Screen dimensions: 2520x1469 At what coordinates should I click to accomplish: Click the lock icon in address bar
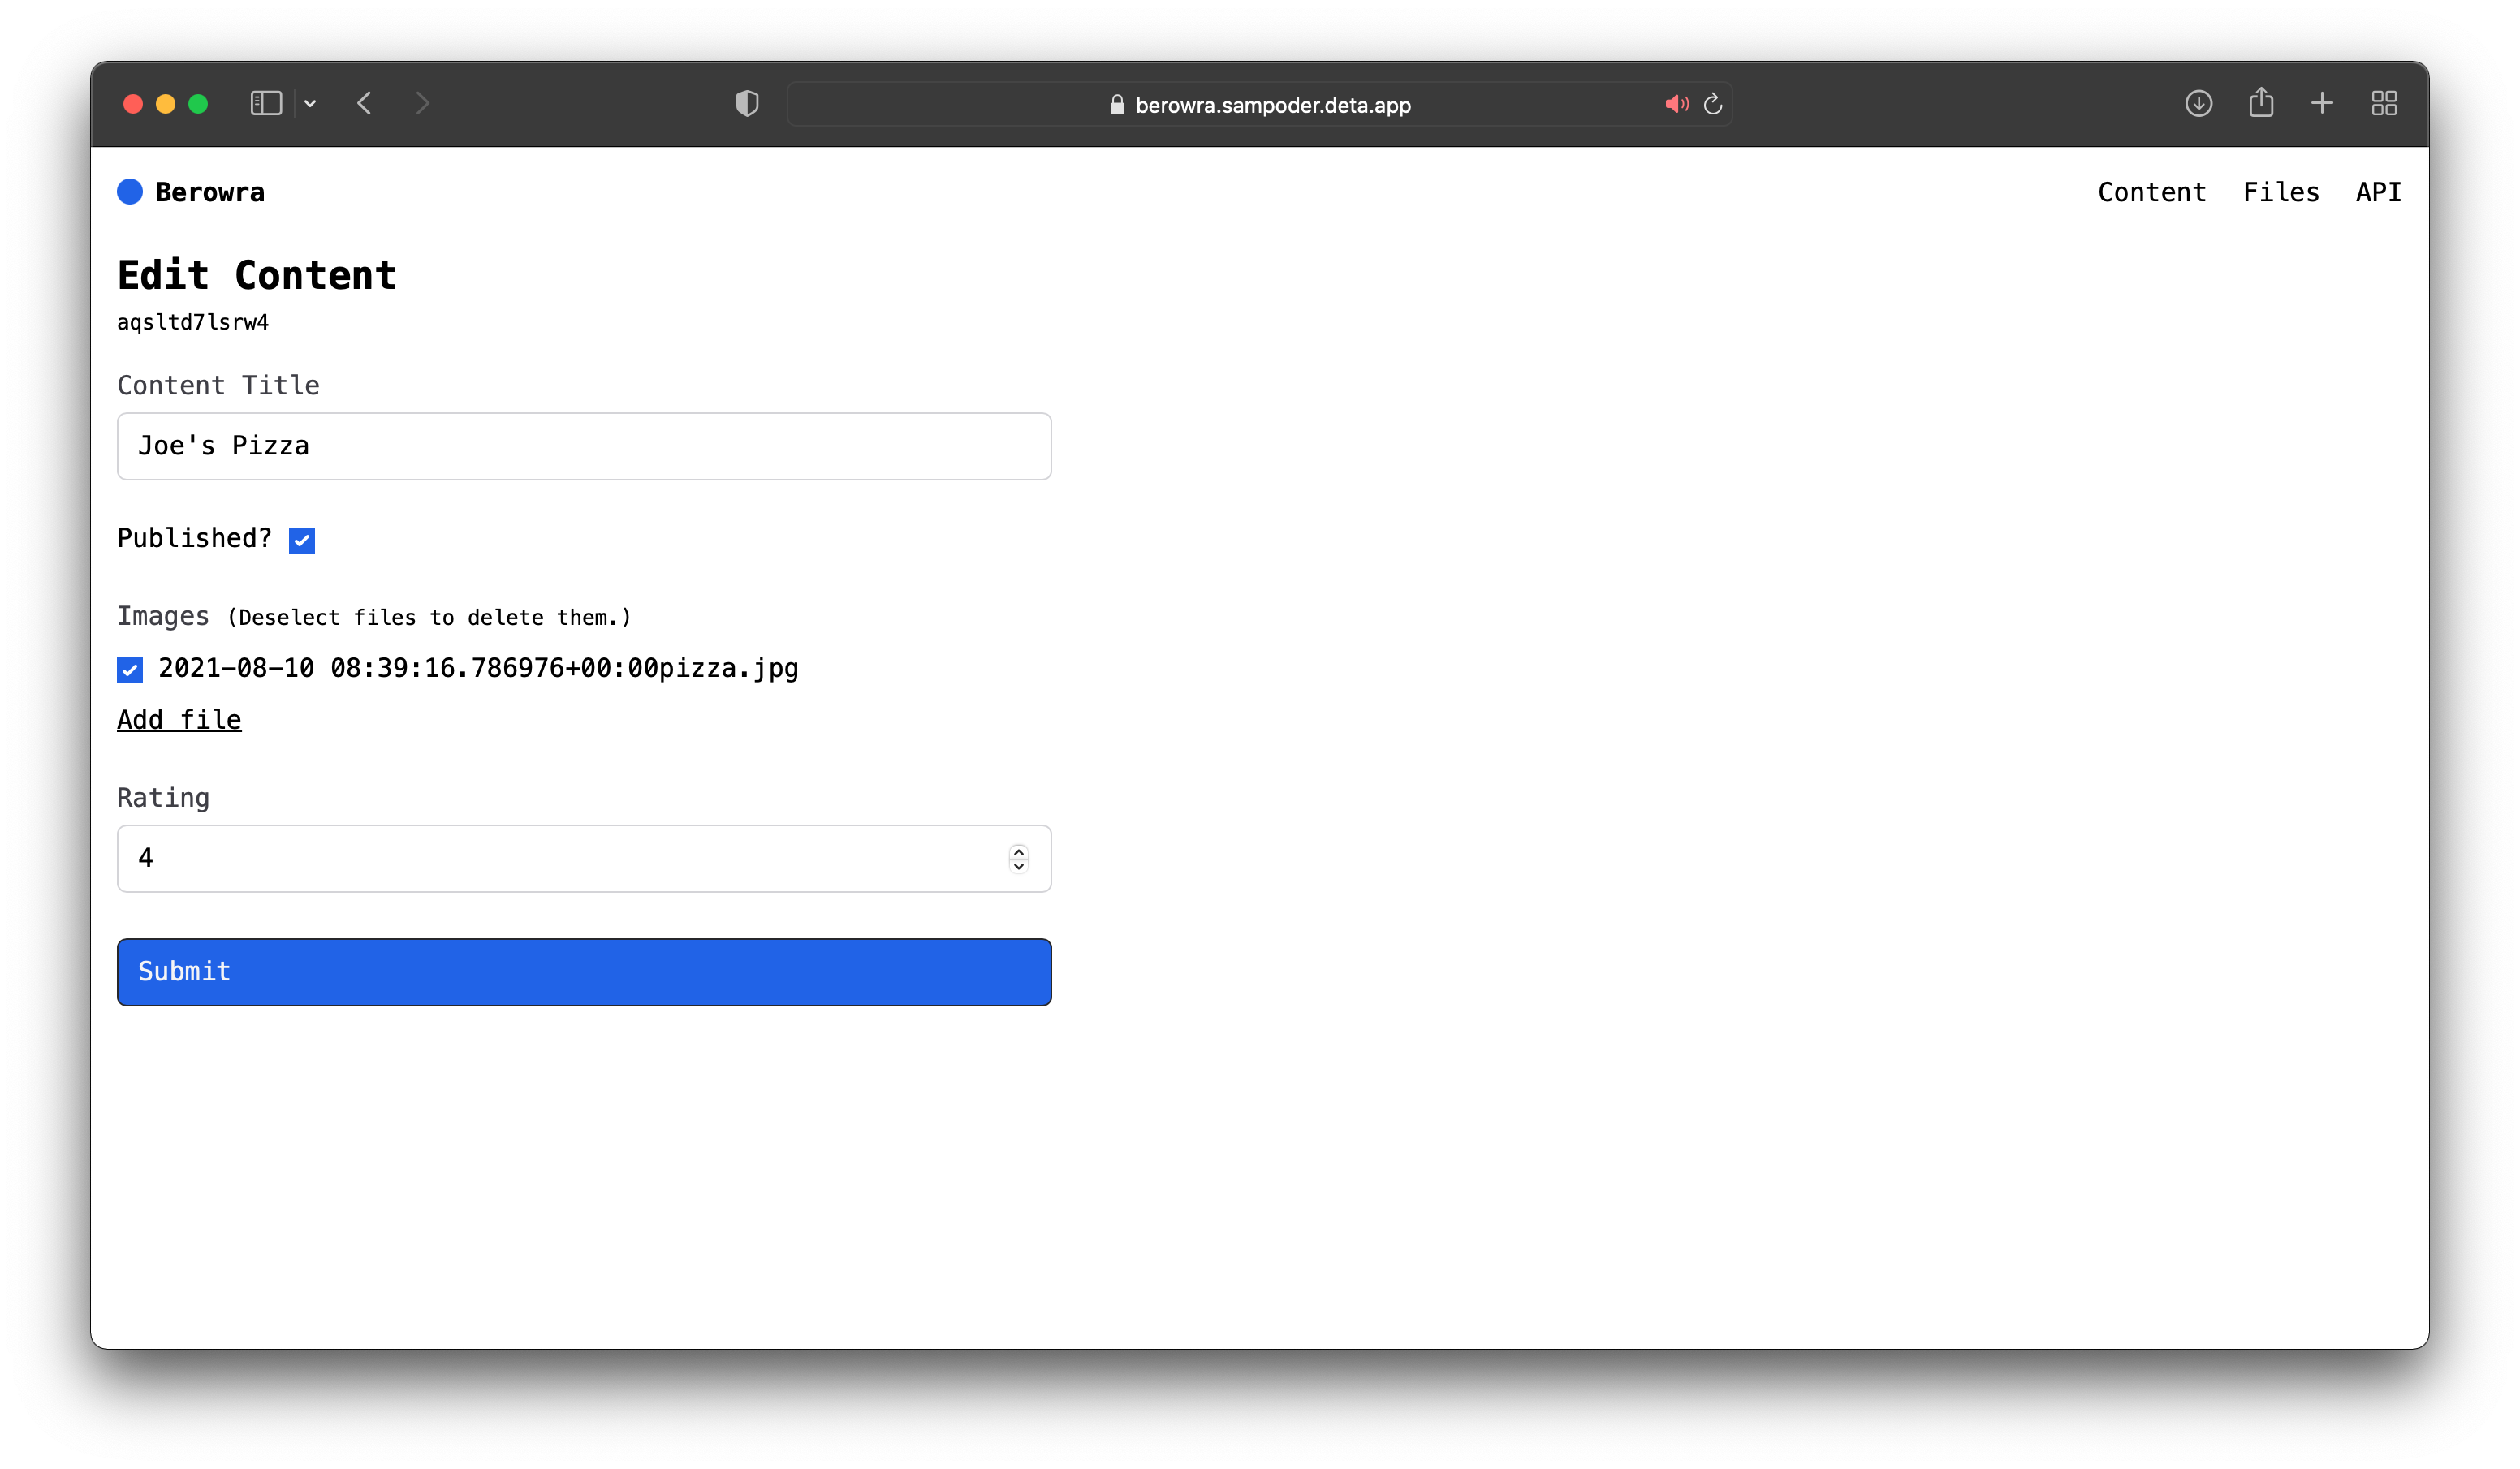[x=1117, y=105]
